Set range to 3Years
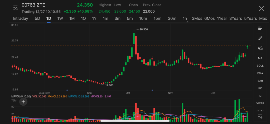This screenshot has width=270, height=124. pos(235,19)
